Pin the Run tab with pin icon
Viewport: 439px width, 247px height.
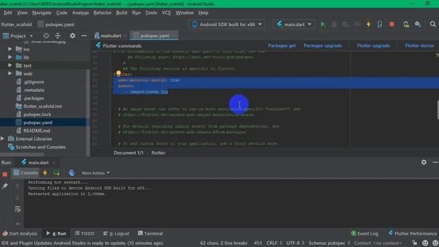pos(5,186)
